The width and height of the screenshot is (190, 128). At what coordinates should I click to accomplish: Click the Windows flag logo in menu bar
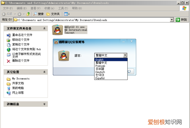(x=184, y=8)
